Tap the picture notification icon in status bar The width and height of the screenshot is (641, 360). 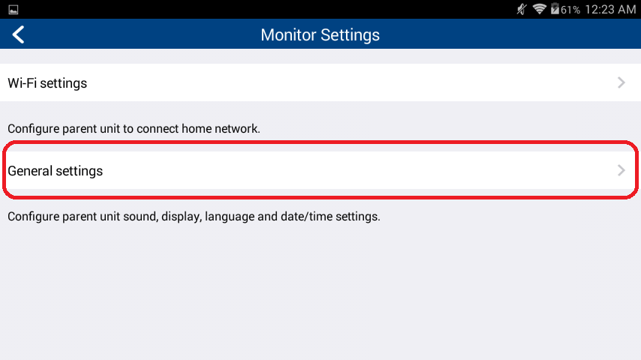(13, 10)
